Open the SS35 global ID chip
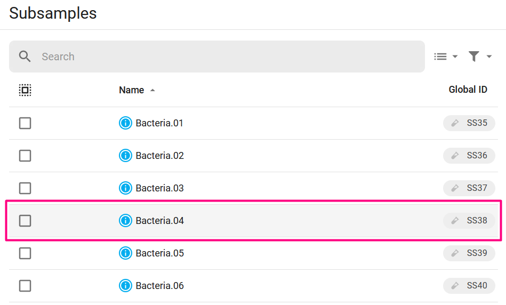506x305 pixels. click(469, 123)
